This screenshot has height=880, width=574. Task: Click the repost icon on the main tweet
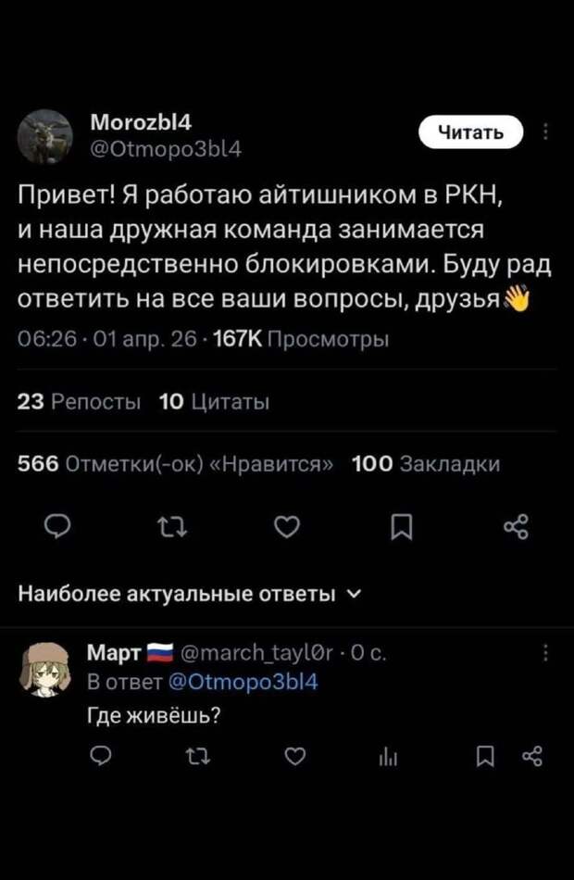(x=172, y=526)
